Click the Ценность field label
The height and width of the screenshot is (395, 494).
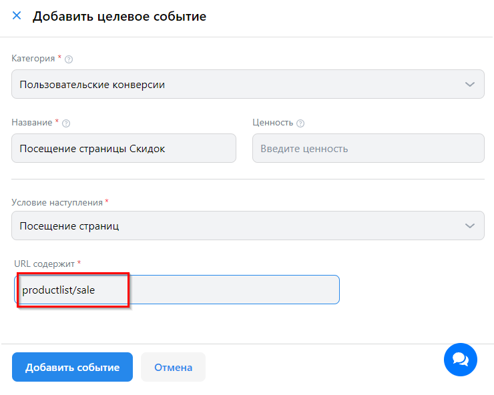(272, 123)
